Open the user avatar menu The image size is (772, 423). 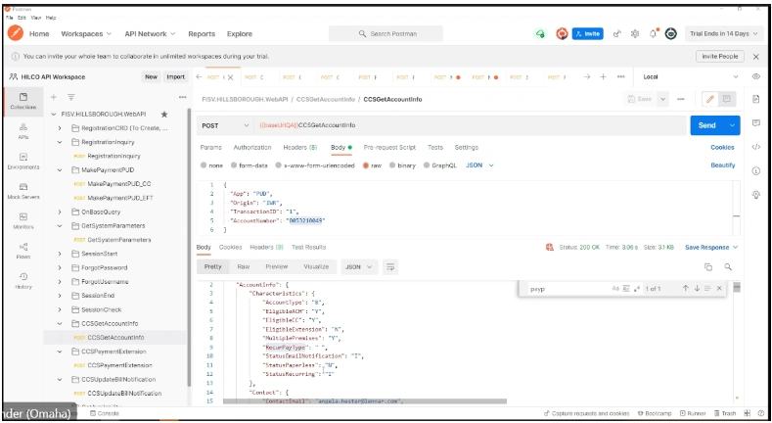(670, 34)
